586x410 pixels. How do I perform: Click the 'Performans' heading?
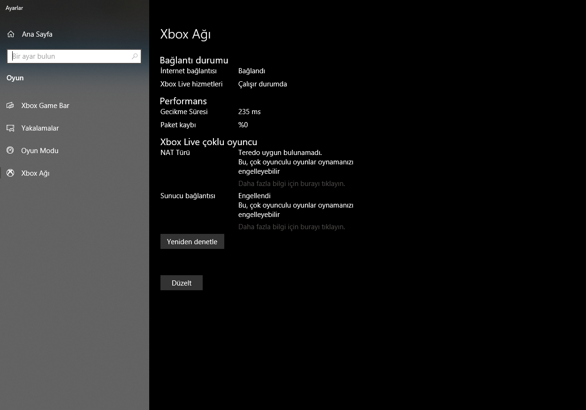(183, 101)
